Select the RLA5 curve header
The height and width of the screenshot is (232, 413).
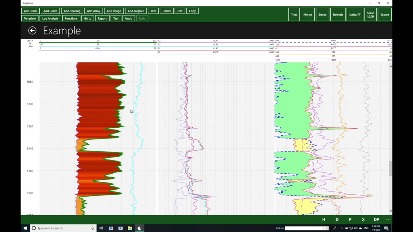point(216,48)
